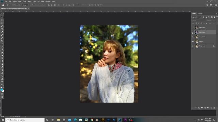Screen dimensions: 218x122
Task: Click Create new group folder icon
Action: 208,108
